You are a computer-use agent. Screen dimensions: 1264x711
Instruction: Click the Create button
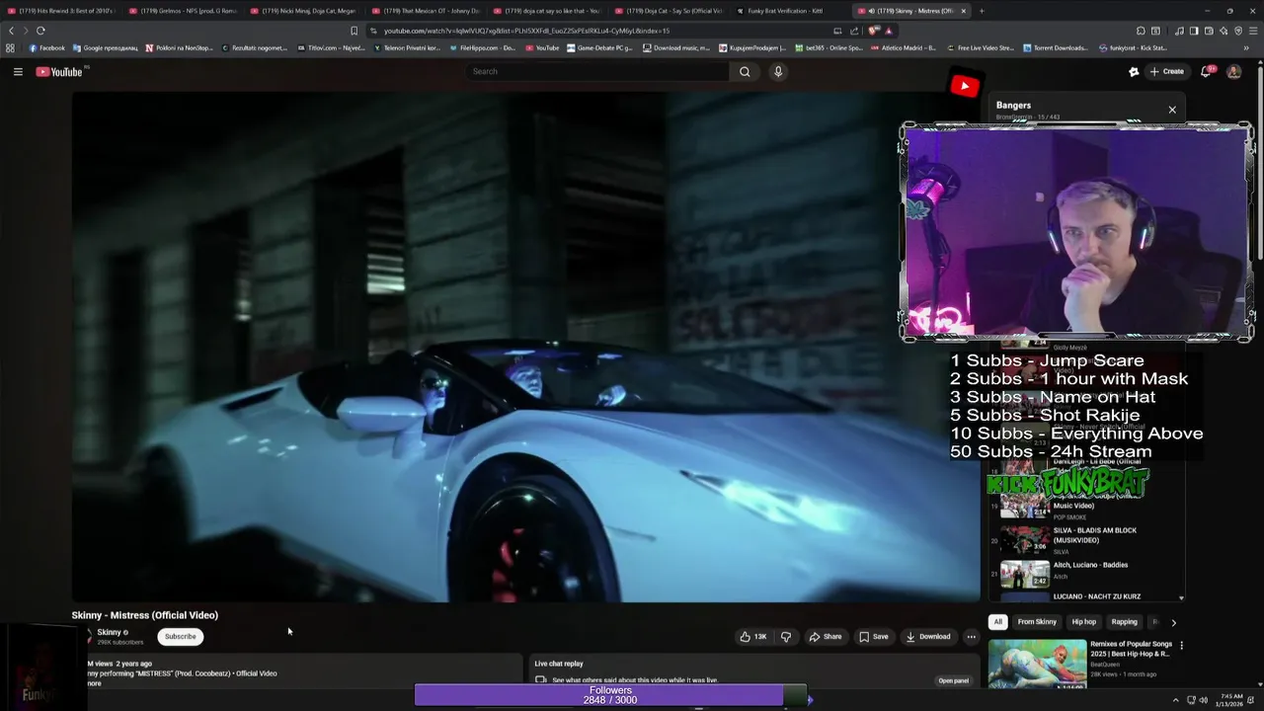pos(1166,71)
